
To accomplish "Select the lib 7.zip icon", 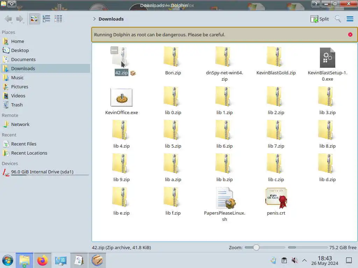I will 276,130.
